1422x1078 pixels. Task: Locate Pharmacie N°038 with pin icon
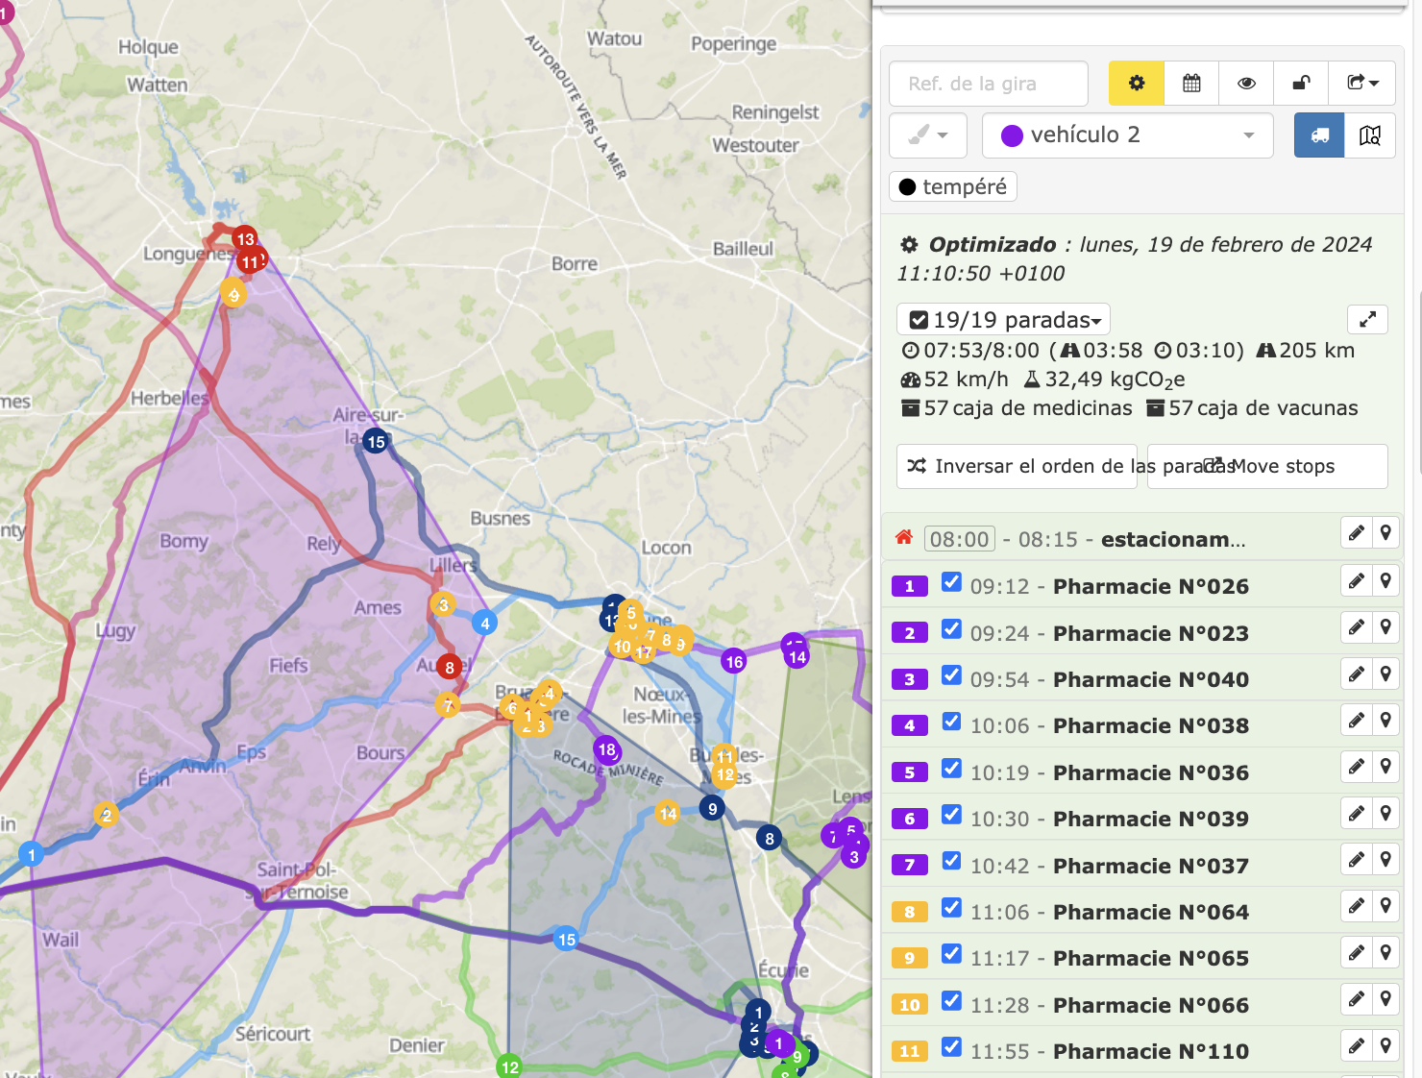click(1385, 721)
